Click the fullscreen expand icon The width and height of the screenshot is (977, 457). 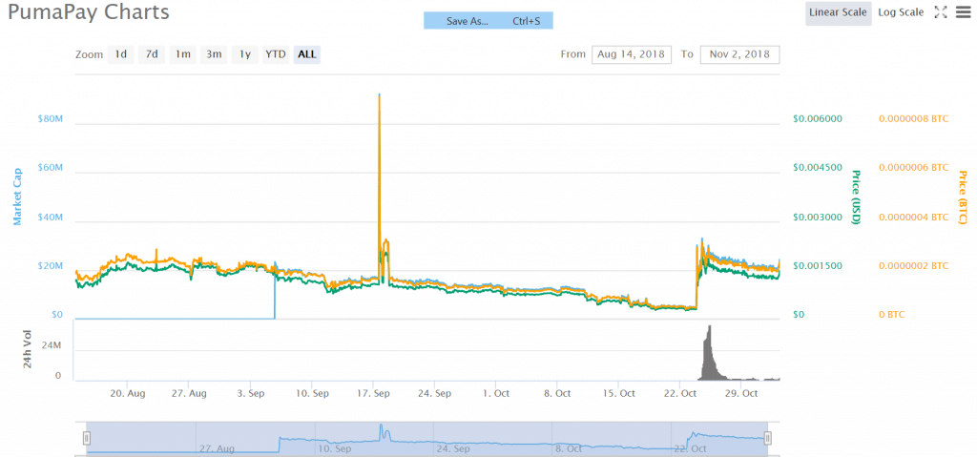pyautogui.click(x=940, y=12)
